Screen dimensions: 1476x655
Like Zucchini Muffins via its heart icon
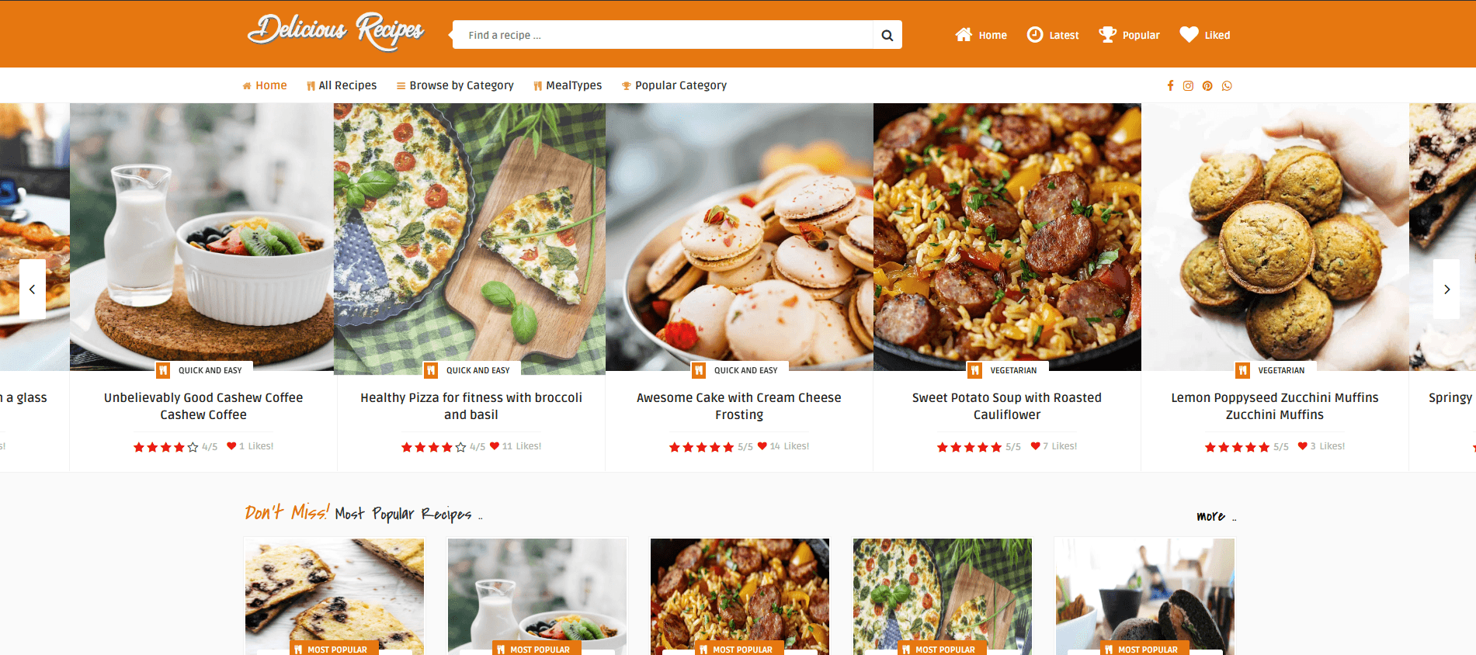pyautogui.click(x=1303, y=445)
